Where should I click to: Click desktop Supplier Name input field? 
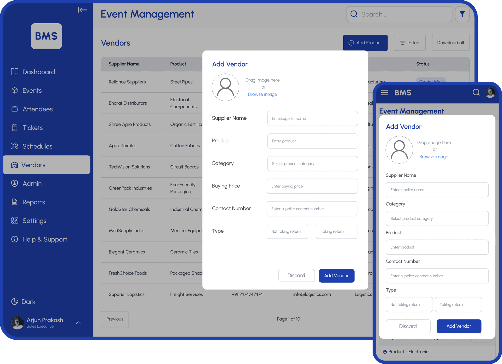pos(312,119)
